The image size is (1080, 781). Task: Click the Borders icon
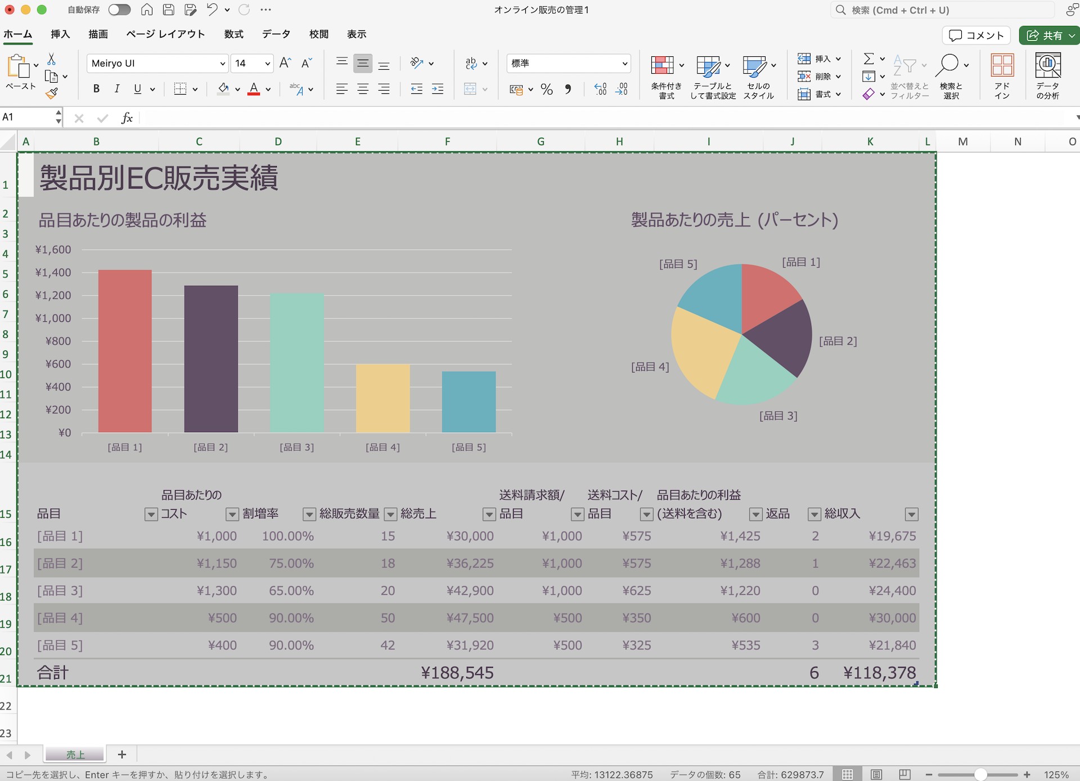pyautogui.click(x=180, y=89)
